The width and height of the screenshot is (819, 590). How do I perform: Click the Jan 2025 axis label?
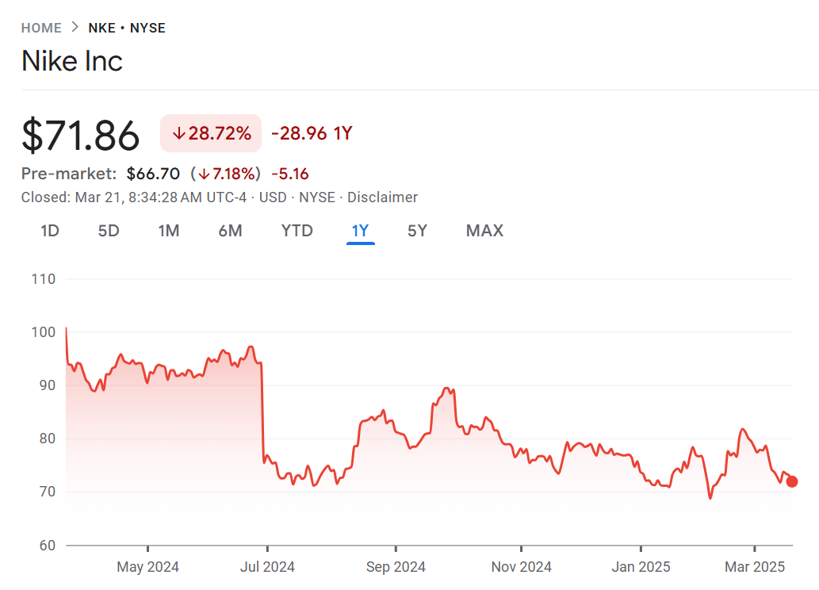tap(641, 567)
